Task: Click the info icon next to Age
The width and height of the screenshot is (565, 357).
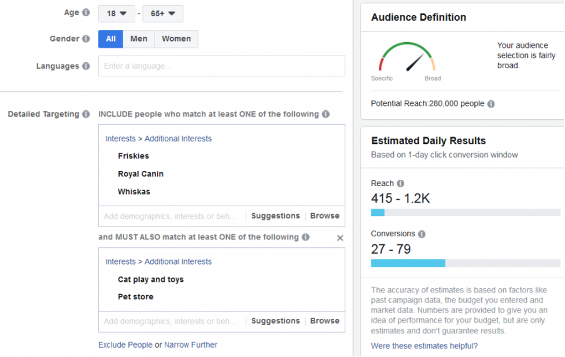Action: (x=86, y=13)
